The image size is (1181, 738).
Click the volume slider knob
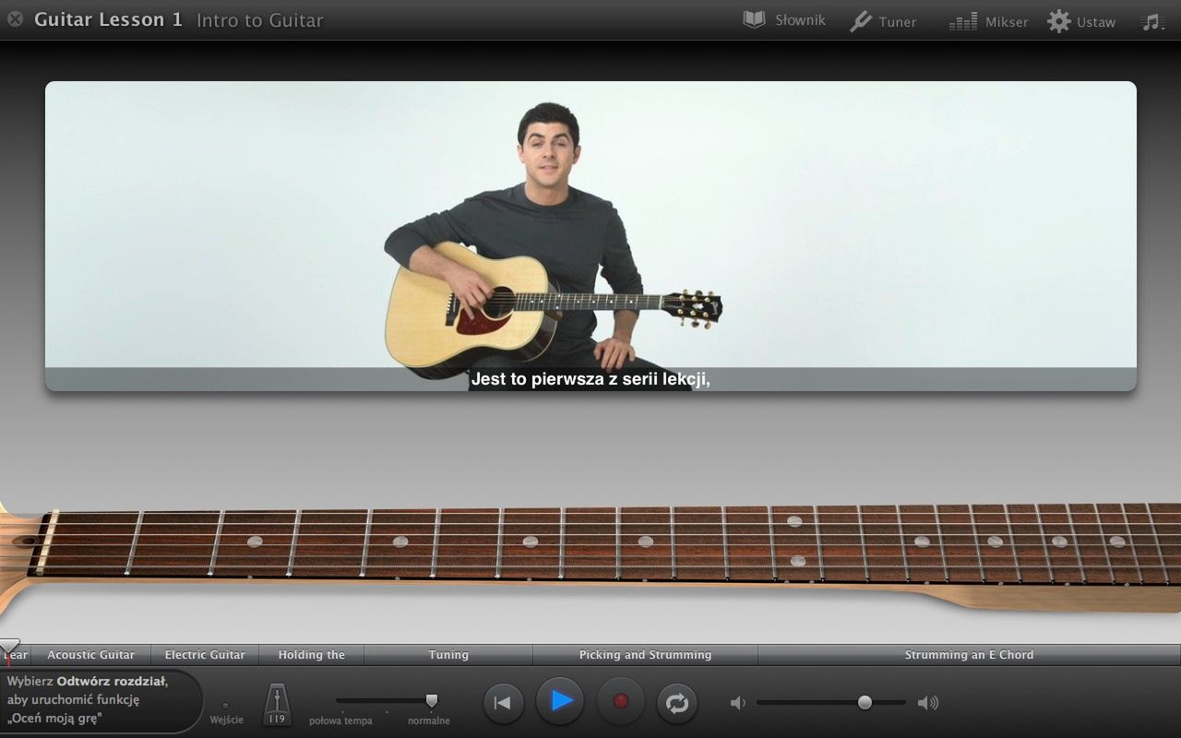coord(865,702)
